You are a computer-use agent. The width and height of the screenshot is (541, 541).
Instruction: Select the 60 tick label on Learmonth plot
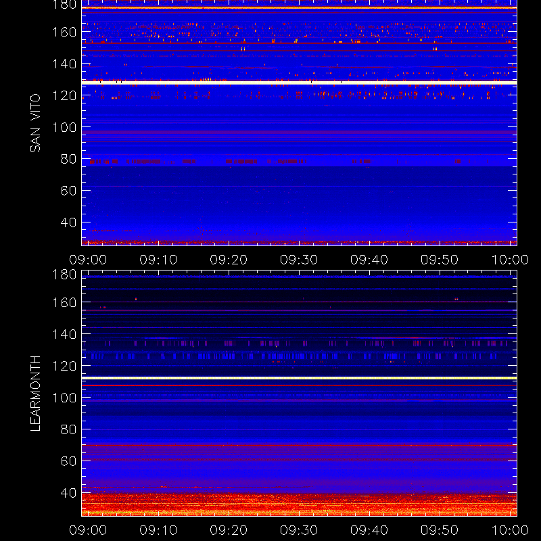(68, 461)
